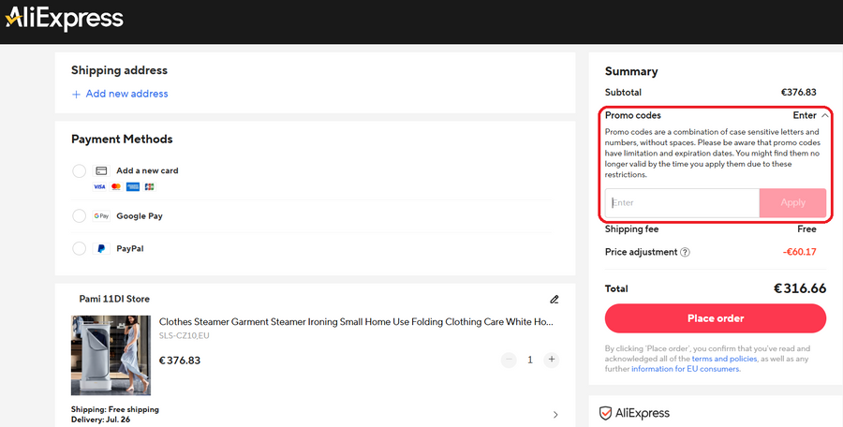Select the Google Pay radio button
Image resolution: width=843 pixels, height=427 pixels.
coord(79,216)
